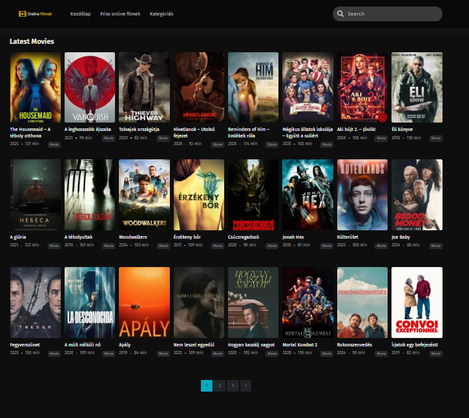The height and width of the screenshot is (418, 469).
Task: Open Hogyan kaszálj nagyot poster thumbnail
Action: pyautogui.click(x=253, y=303)
